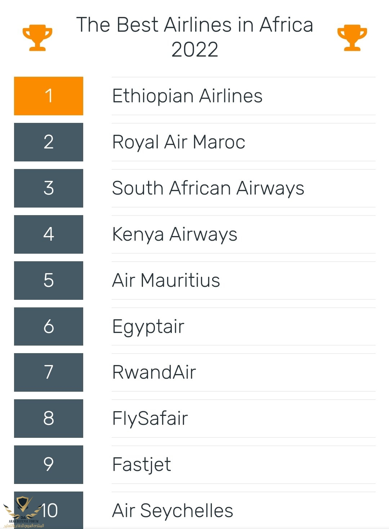This screenshot has height=529, width=389.
Task: Click the orange rank 1 badge
Action: click(49, 96)
